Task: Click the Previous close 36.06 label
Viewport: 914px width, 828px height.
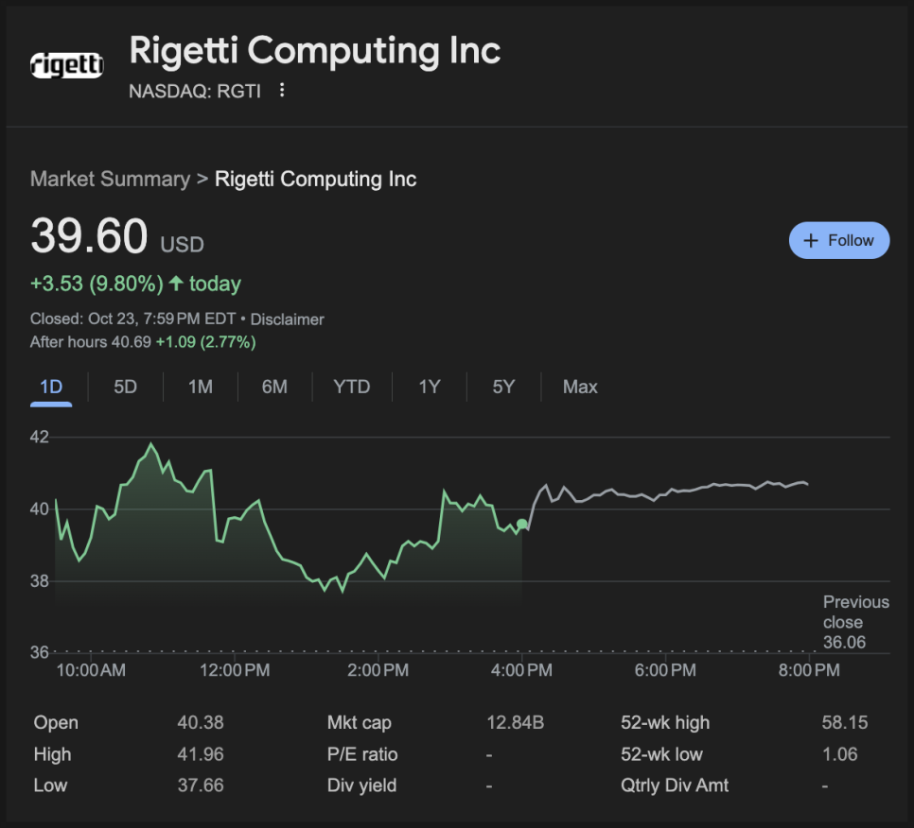Action: click(855, 622)
